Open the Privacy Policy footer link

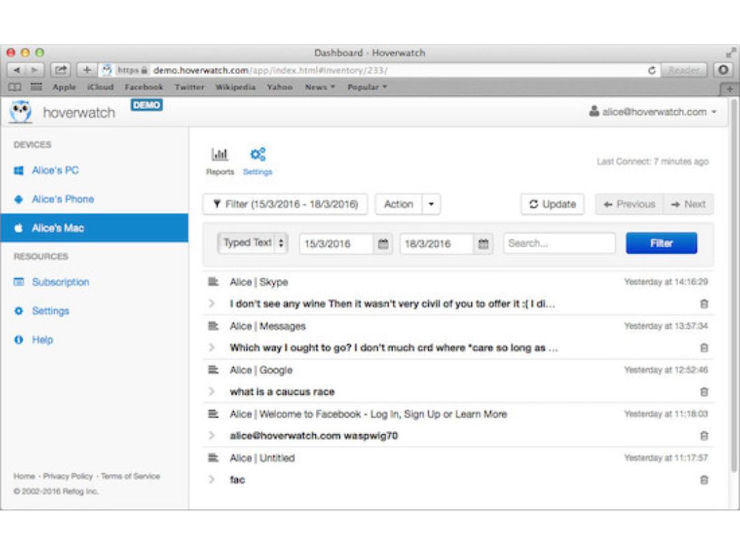(x=68, y=476)
